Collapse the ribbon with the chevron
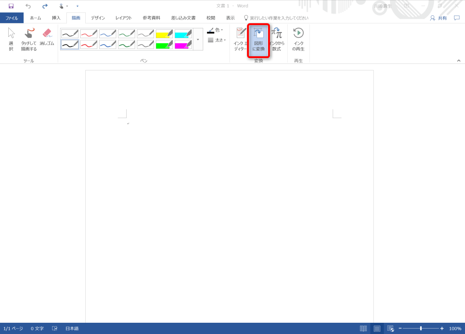This screenshot has height=334, width=465. (x=458, y=61)
